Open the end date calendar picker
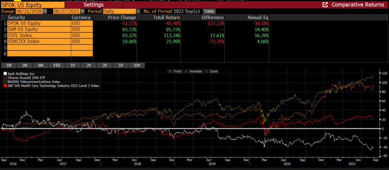 82,11
